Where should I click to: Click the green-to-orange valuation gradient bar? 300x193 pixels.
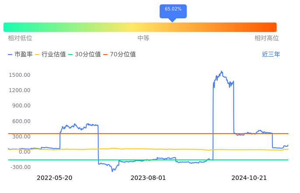tap(140, 27)
